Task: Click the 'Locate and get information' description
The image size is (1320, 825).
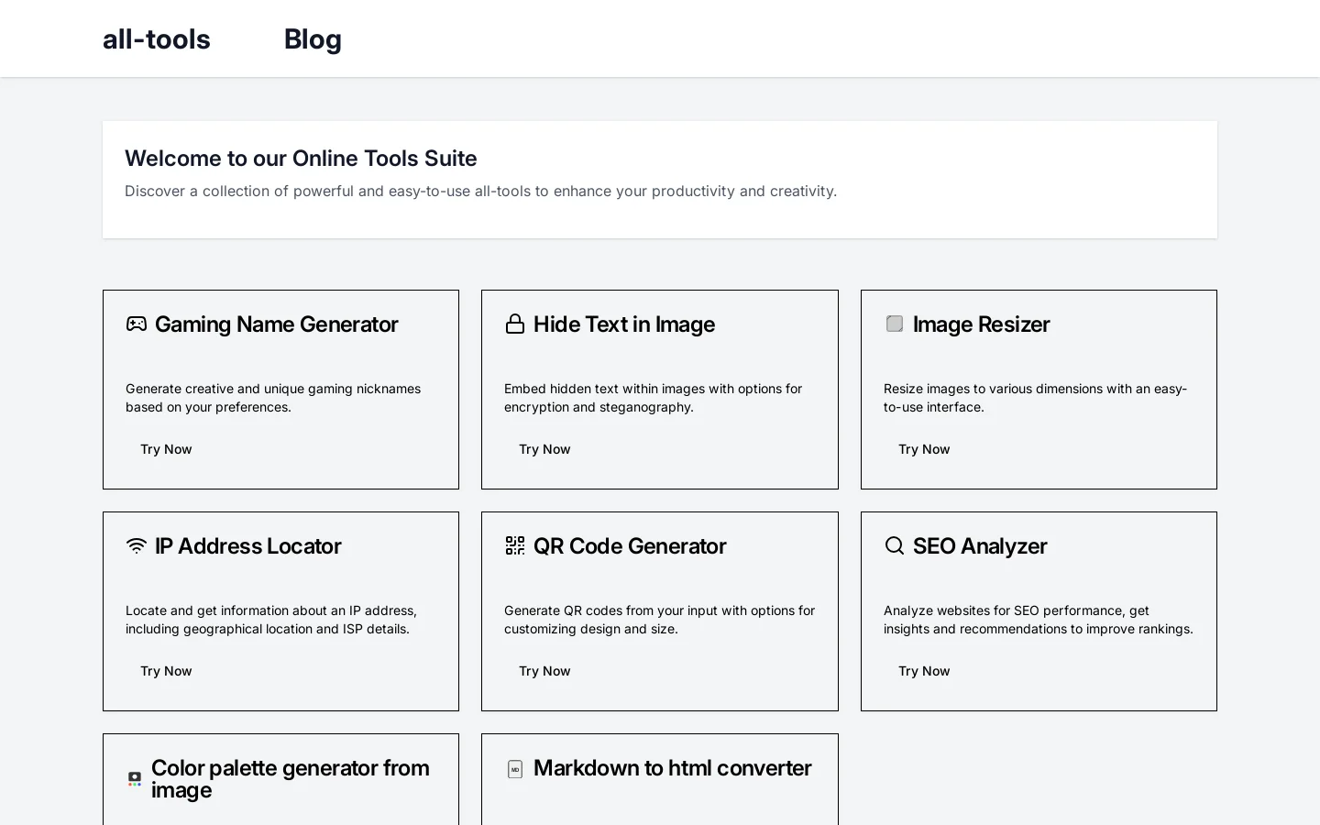Action: pos(271,620)
